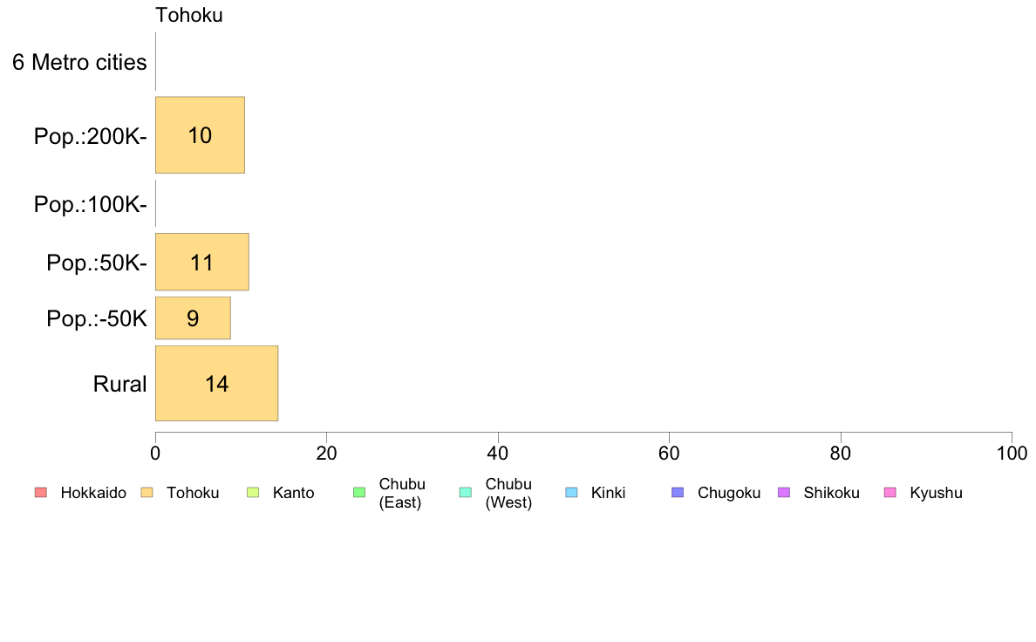Click the 6 Metro cities axis label
The height and width of the screenshot is (642, 1036).
click(x=79, y=62)
